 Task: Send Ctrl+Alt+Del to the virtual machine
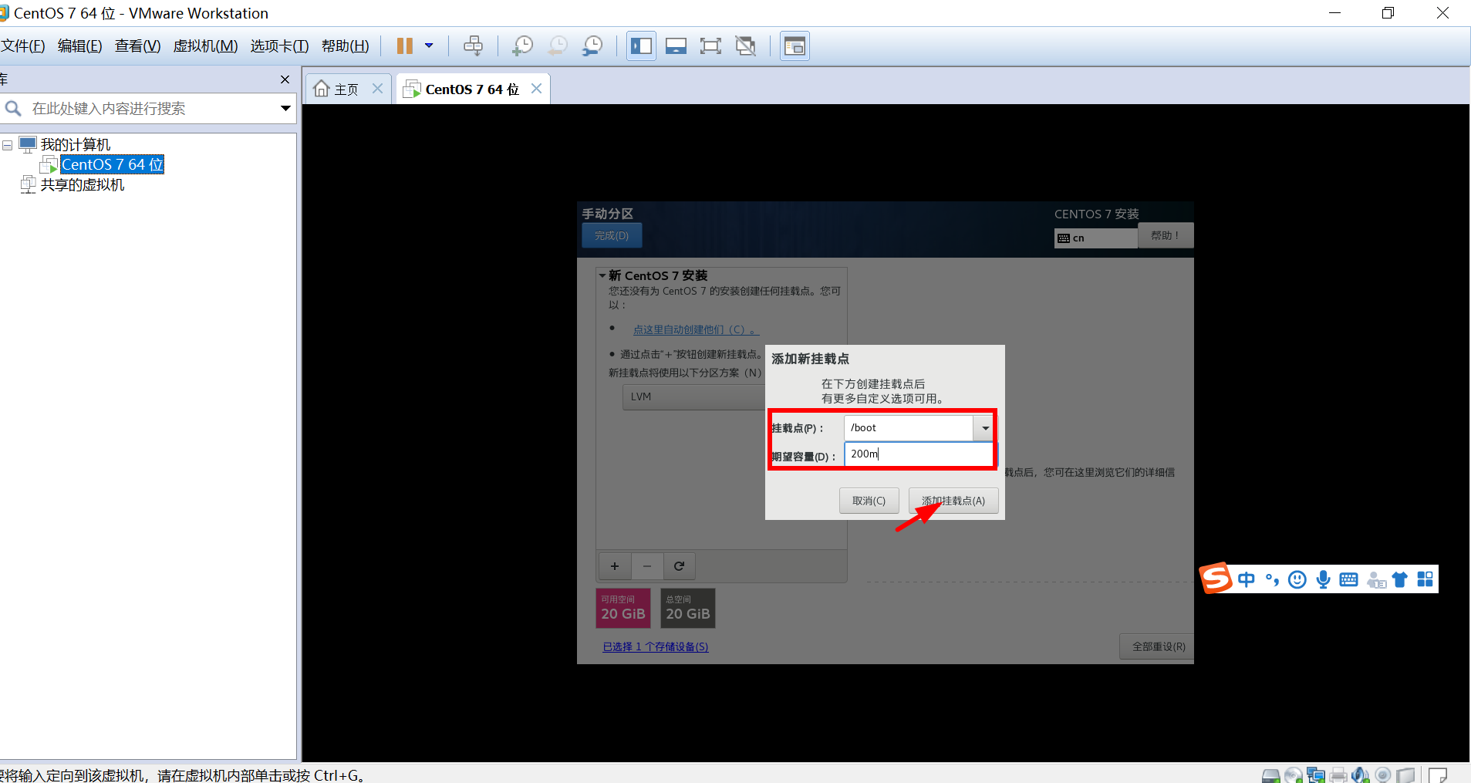pos(473,46)
